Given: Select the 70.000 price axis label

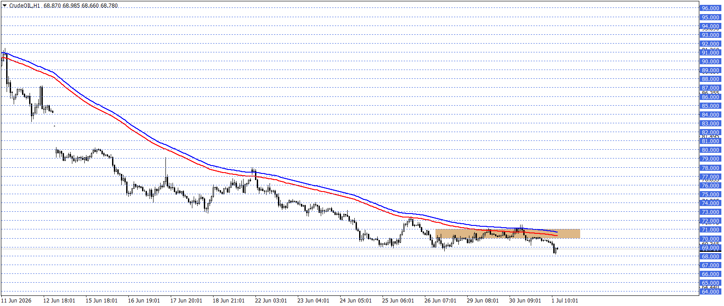Looking at the screenshot, I should tap(710, 239).
